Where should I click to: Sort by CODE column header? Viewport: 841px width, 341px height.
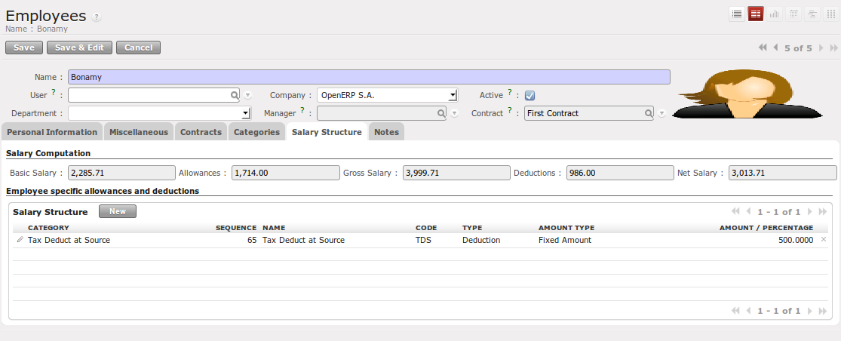(426, 228)
